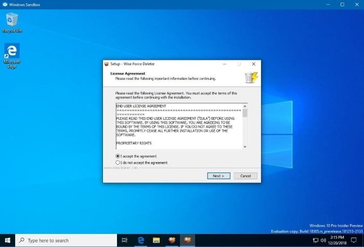The width and height of the screenshot is (364, 247).
Task: Click the PROPRIETARY RIGHTS text line
Action: [134, 143]
